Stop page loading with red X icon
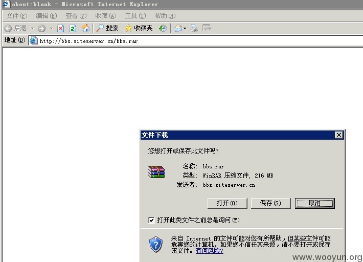This screenshot has height=262, width=363. click(x=60, y=28)
